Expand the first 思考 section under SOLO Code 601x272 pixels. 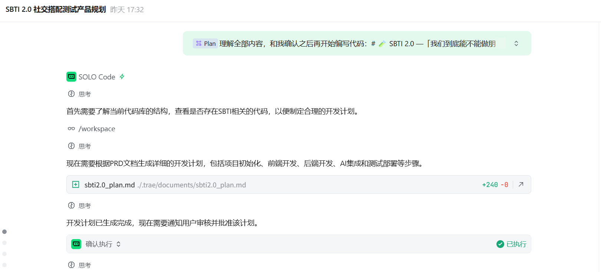click(x=79, y=94)
